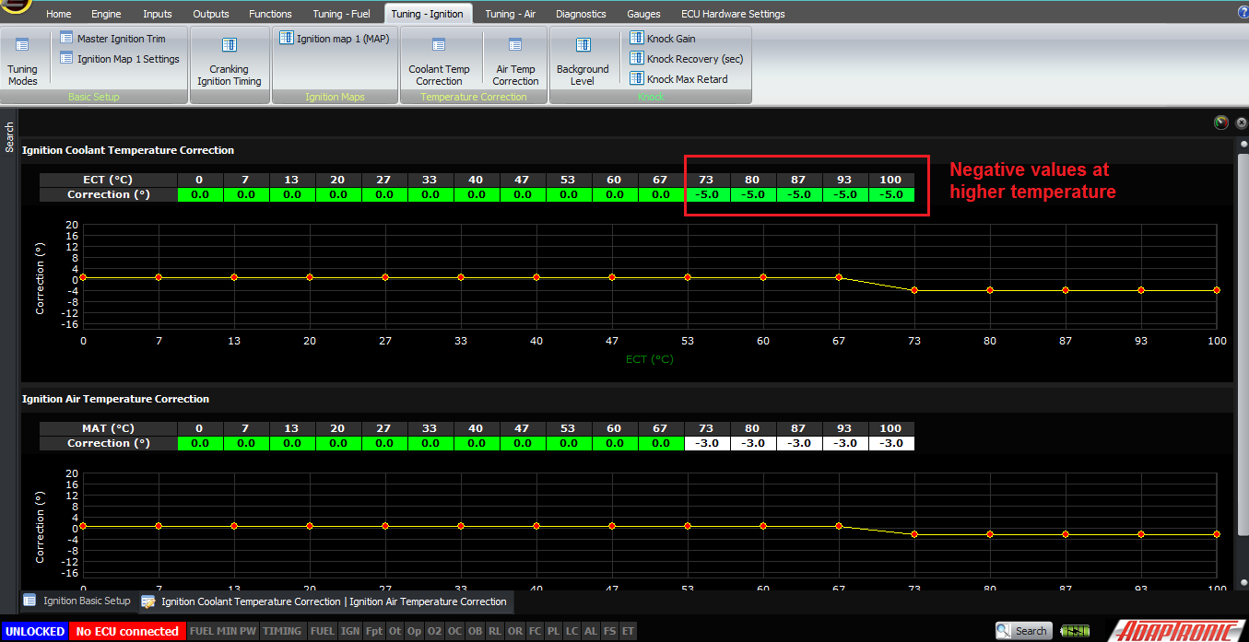Select air temp correction cell under MAT 0
The width and height of the screenshot is (1249, 642).
point(200,443)
